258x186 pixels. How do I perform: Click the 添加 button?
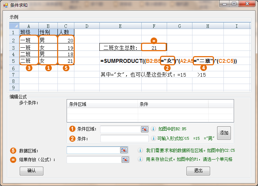[x=224, y=133]
